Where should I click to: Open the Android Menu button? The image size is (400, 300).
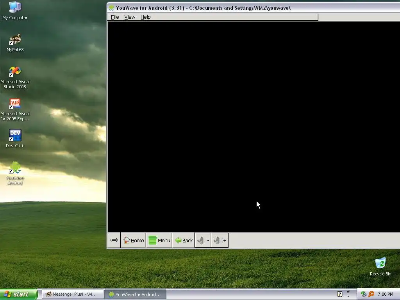click(159, 240)
